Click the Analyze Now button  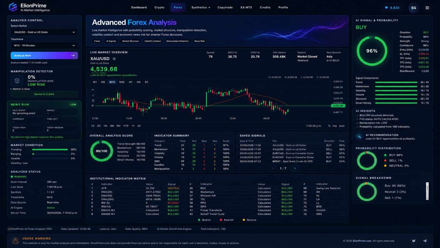click(x=44, y=56)
